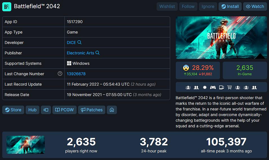The height and width of the screenshot is (160, 269).
Task: Open the home page icon button
Action: coord(112,110)
